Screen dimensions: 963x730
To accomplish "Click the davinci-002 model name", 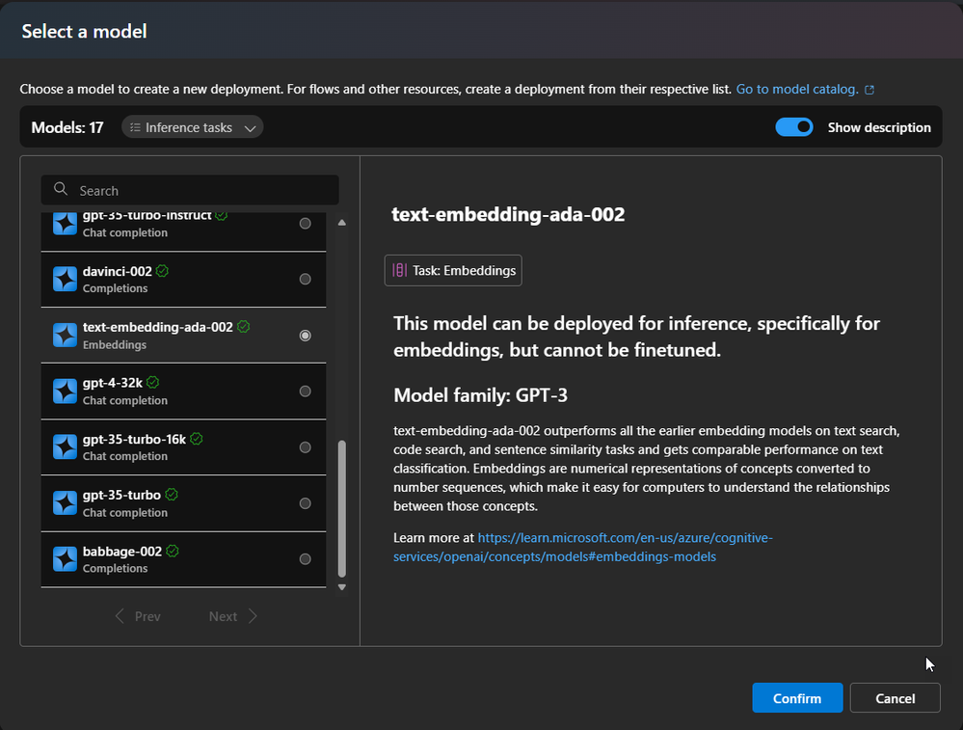I will 118,271.
